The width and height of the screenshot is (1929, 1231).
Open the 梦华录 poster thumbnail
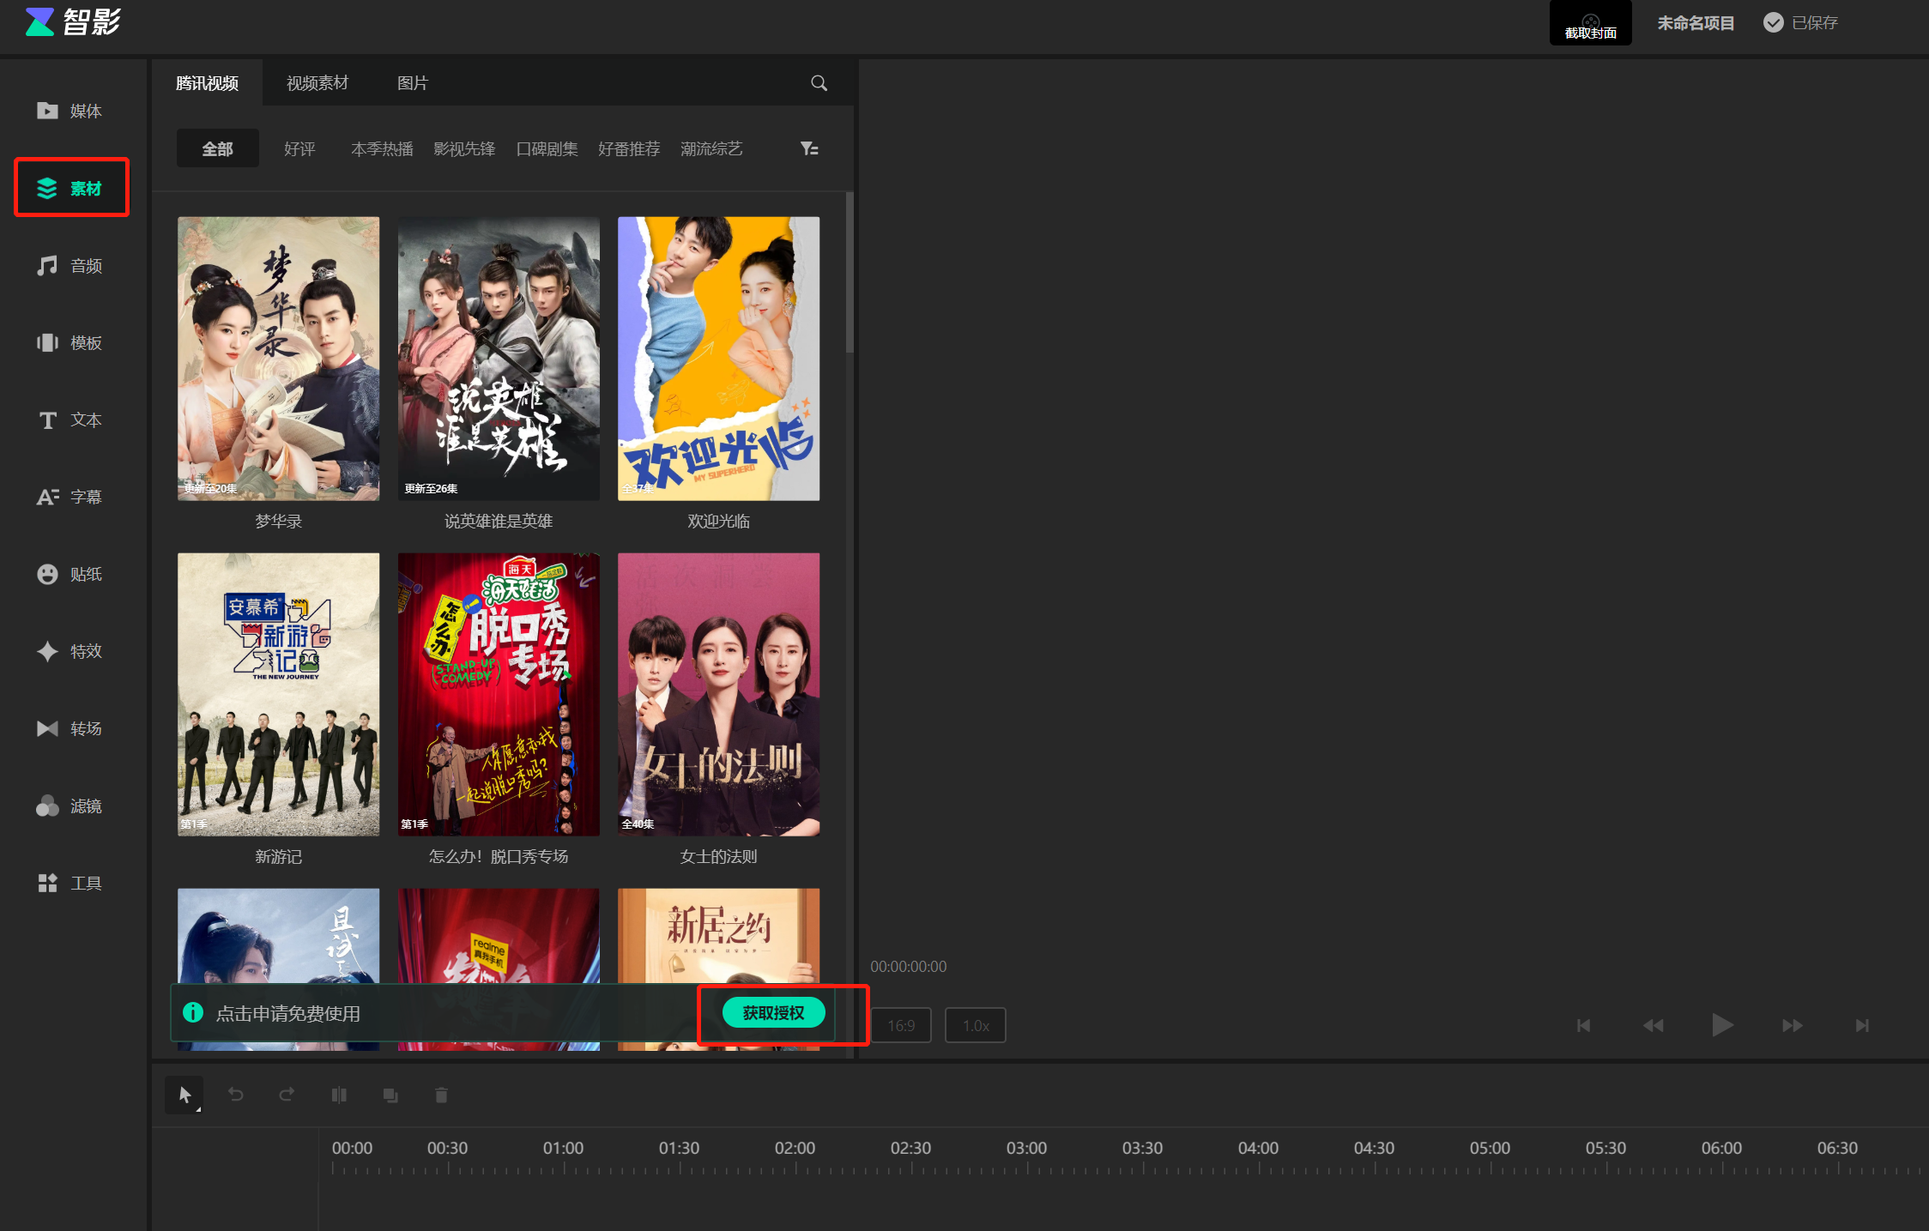(x=279, y=359)
